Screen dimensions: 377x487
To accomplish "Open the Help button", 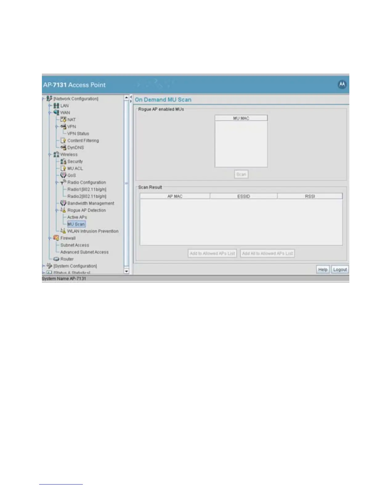I will click(323, 269).
